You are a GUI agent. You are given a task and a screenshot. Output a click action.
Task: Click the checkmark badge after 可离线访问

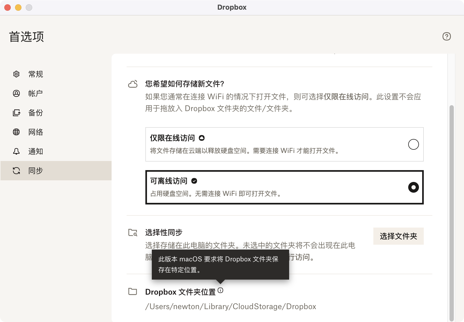point(194,181)
